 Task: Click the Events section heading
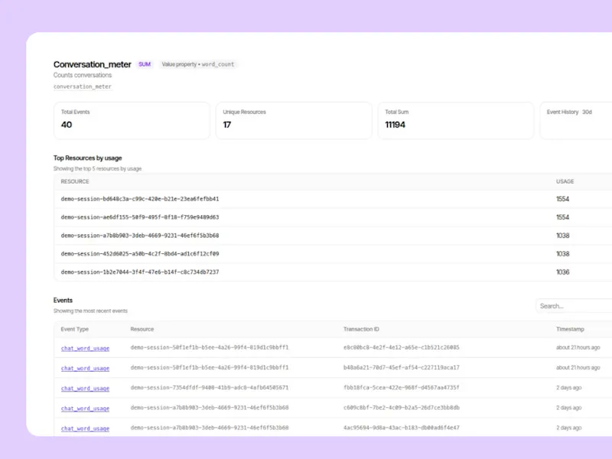tap(63, 300)
